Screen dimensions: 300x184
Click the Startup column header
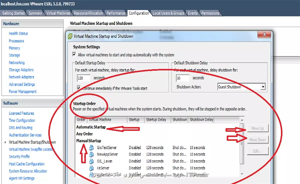coord(136,120)
